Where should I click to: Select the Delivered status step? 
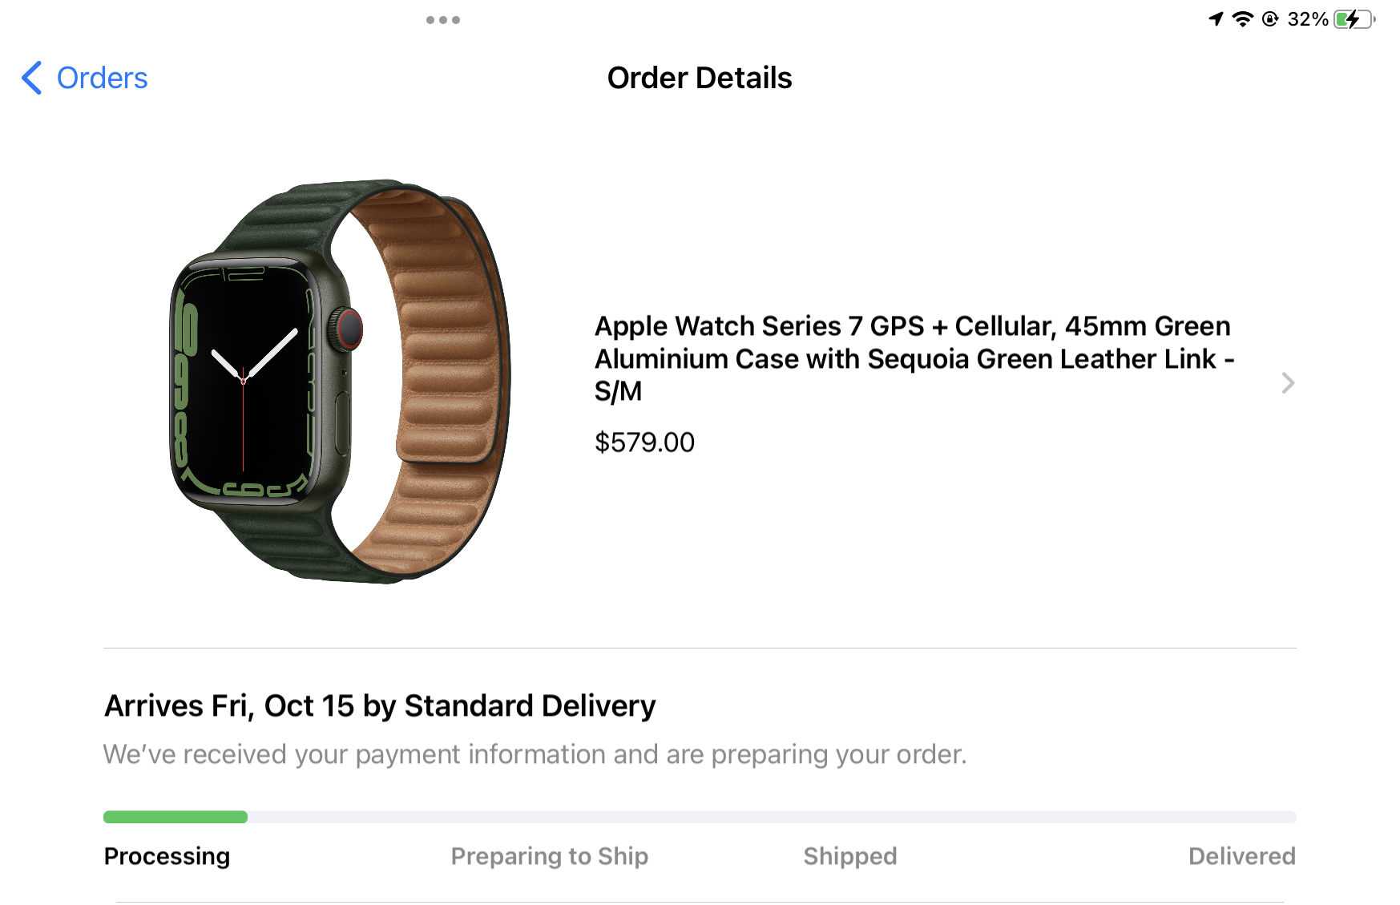pos(1241,856)
